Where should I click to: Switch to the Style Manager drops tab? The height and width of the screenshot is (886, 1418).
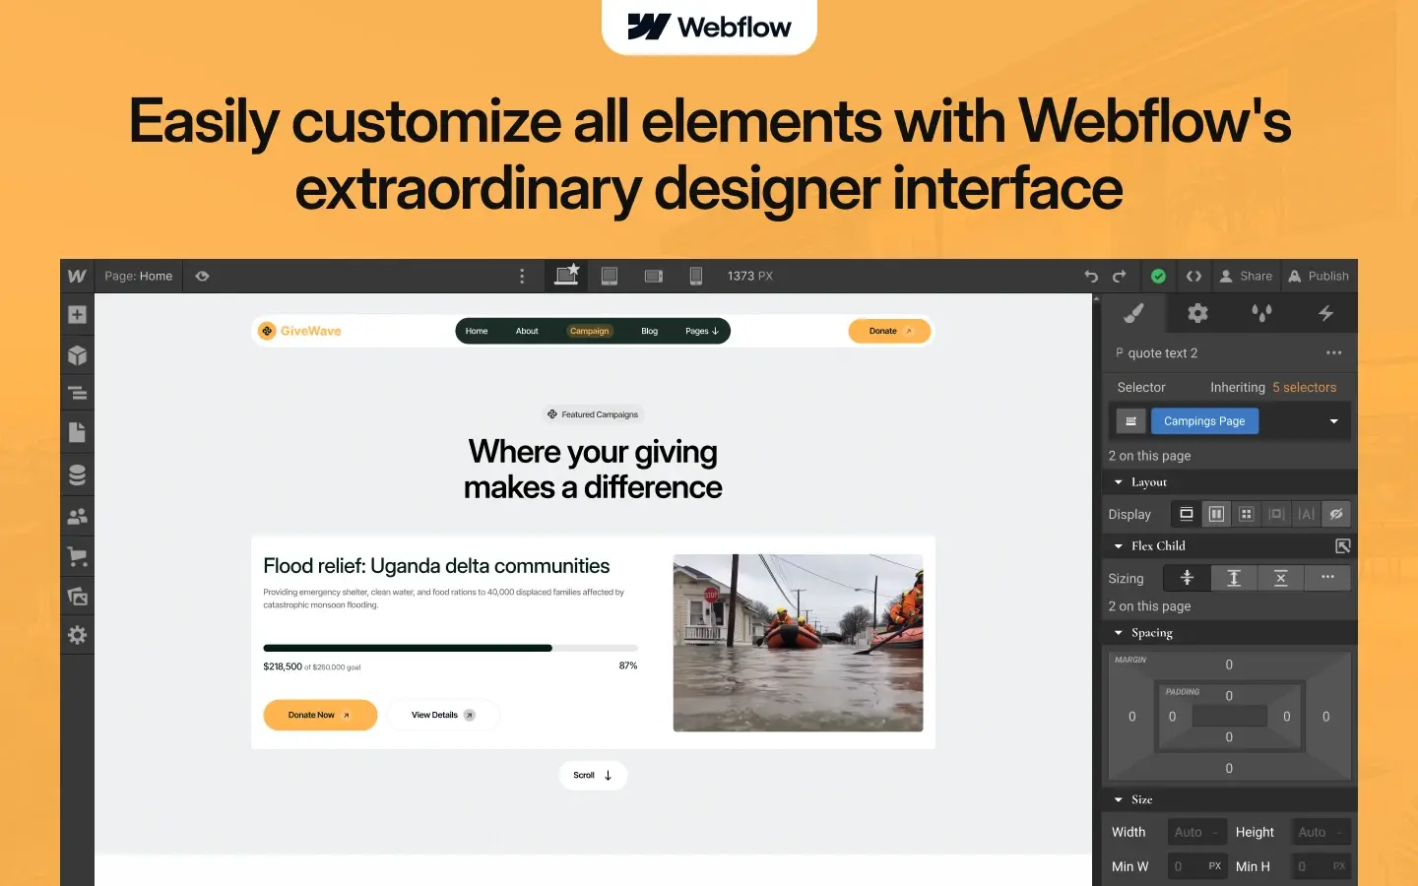1261,313
